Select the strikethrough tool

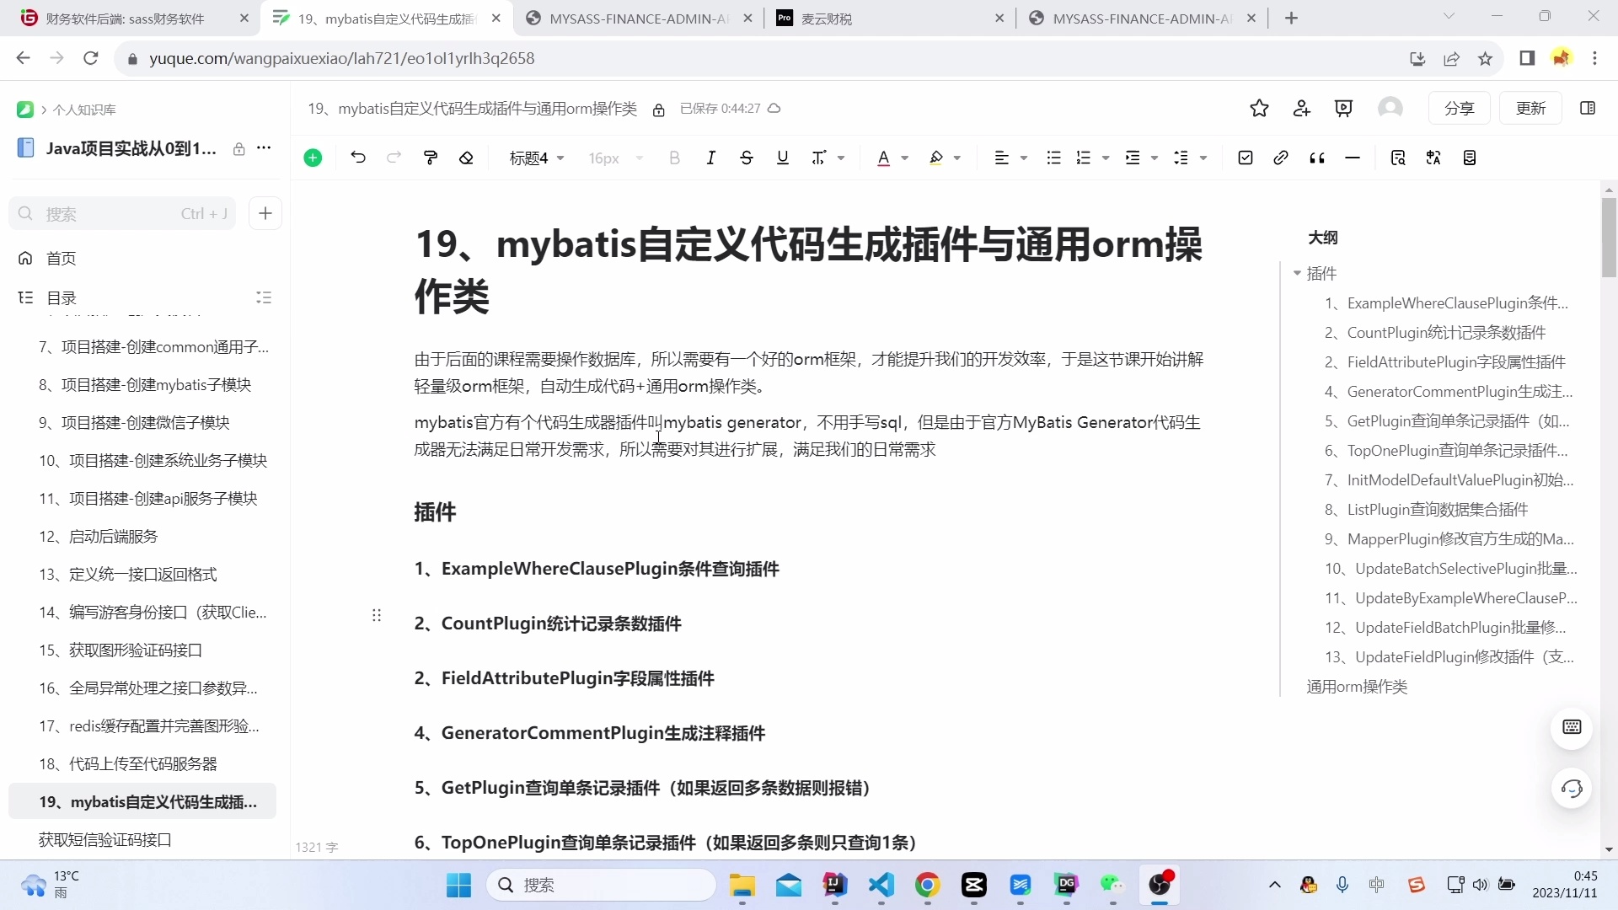tap(747, 158)
